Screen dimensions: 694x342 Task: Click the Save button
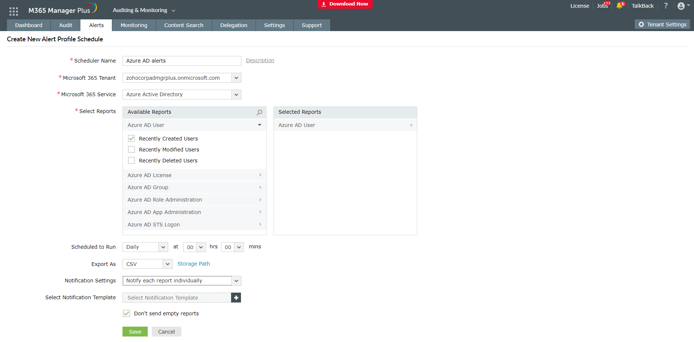coord(135,332)
